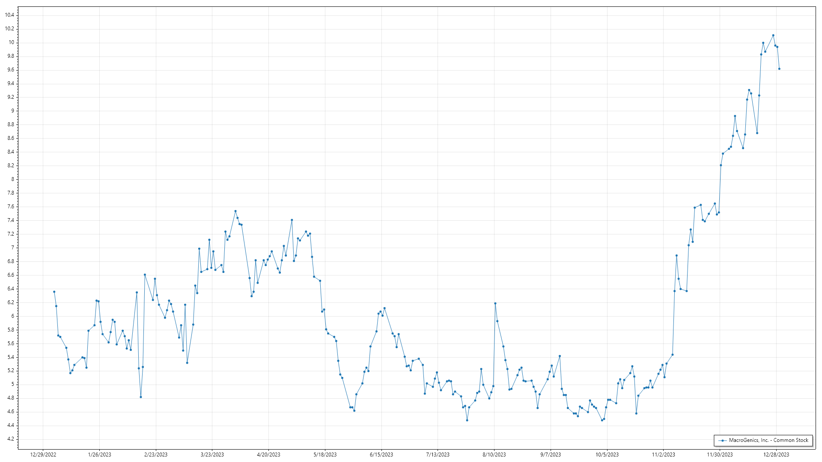Click the spike data point above 8/10/2023

click(x=495, y=303)
